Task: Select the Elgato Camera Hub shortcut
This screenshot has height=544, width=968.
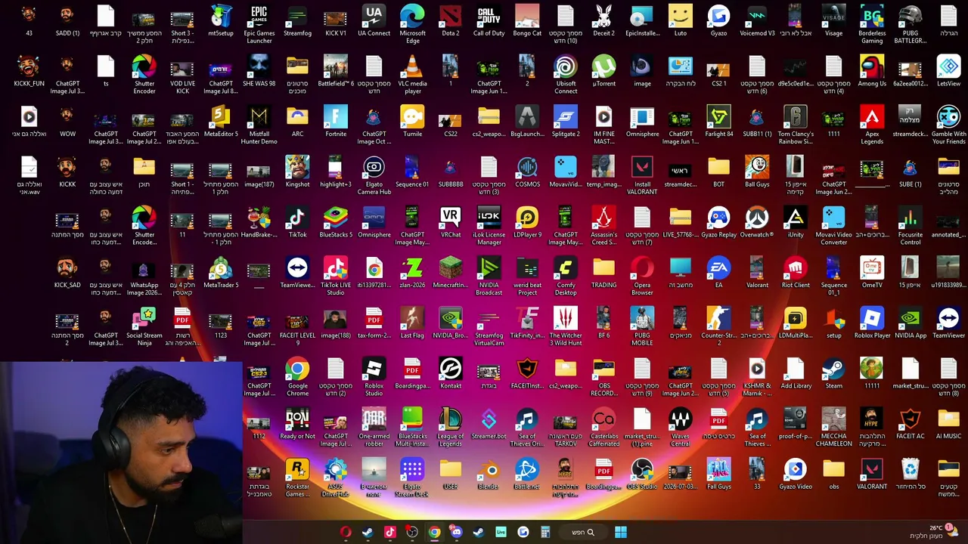Action: [374, 175]
